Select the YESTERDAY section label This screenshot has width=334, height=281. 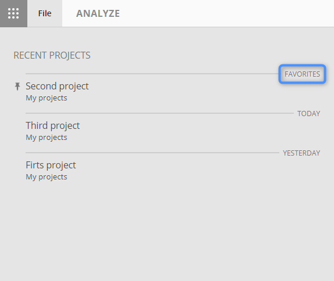coord(301,153)
